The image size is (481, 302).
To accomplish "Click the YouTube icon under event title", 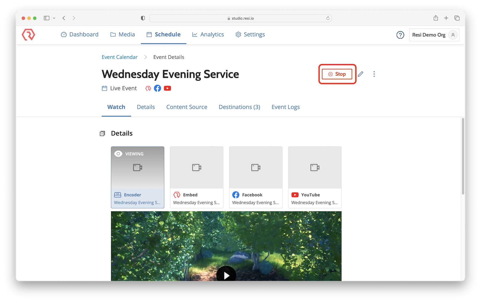I will [168, 88].
